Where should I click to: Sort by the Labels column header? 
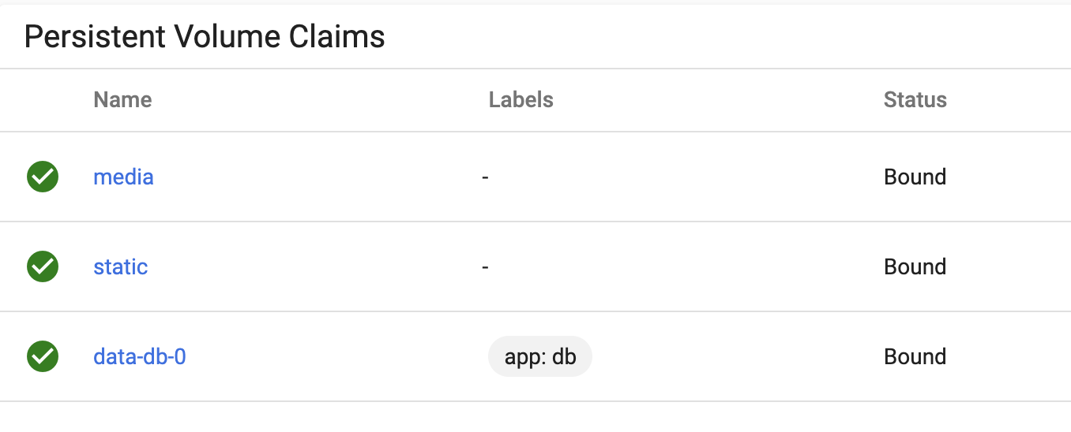coord(520,99)
